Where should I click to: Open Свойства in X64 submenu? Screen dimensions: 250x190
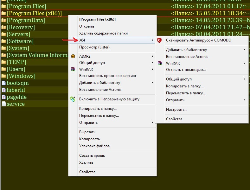pyautogui.click(x=174, y=119)
